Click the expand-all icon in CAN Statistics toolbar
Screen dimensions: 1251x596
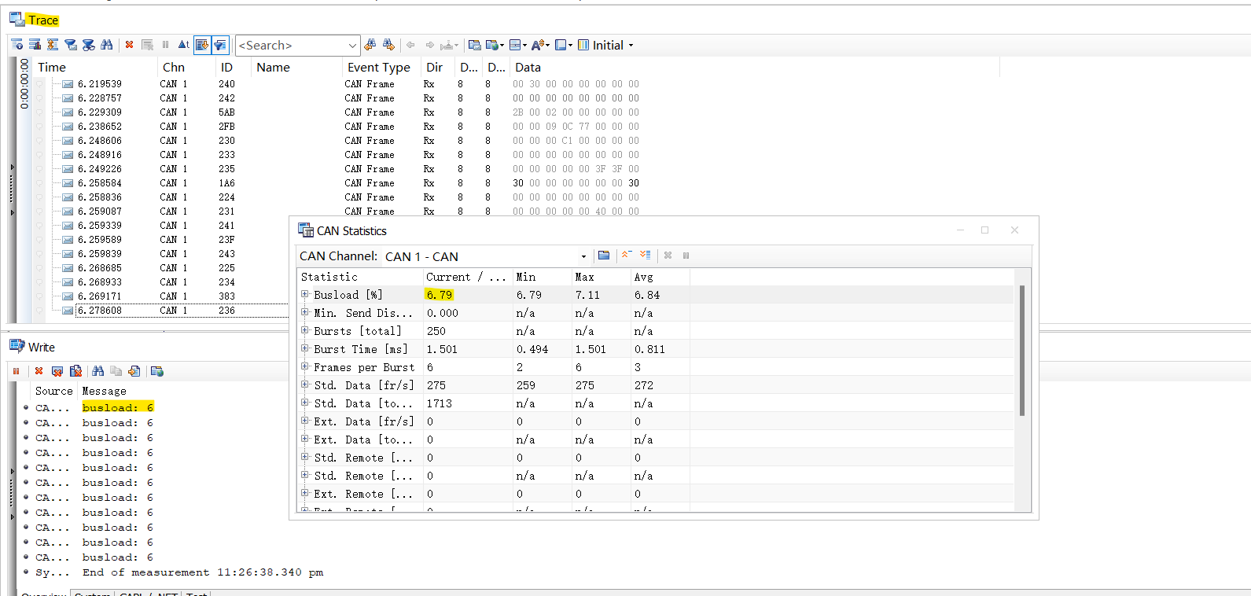(646, 256)
